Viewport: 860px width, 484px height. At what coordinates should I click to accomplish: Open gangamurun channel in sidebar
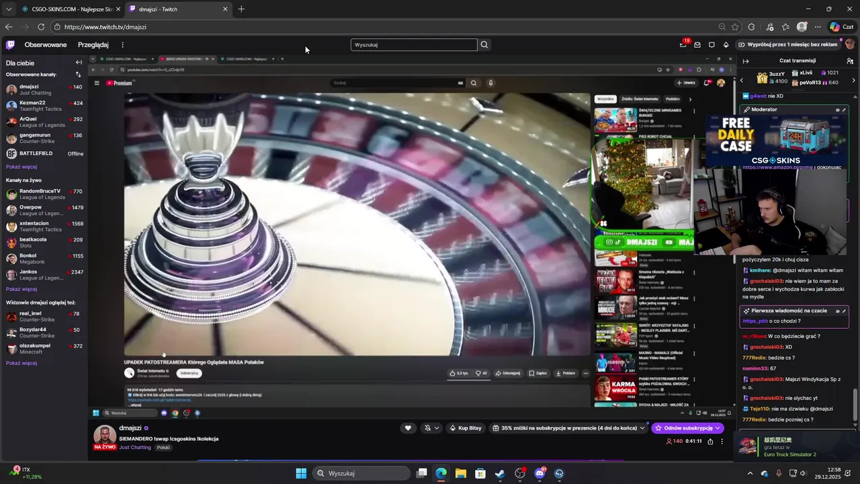[44, 138]
